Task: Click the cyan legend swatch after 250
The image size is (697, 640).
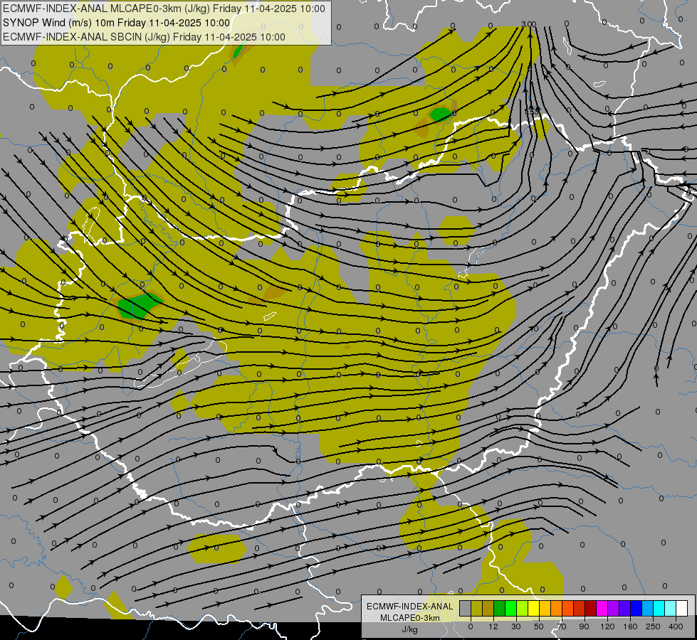Action: [x=659, y=608]
